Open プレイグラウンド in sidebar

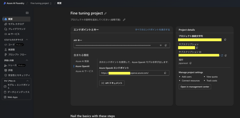(16, 29)
